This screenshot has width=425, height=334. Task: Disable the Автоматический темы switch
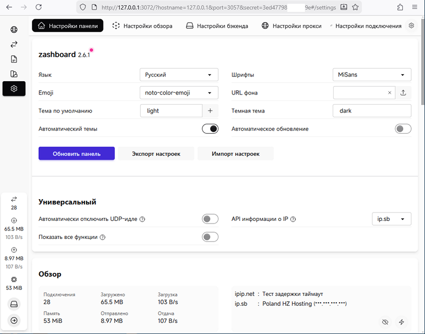pyautogui.click(x=210, y=129)
